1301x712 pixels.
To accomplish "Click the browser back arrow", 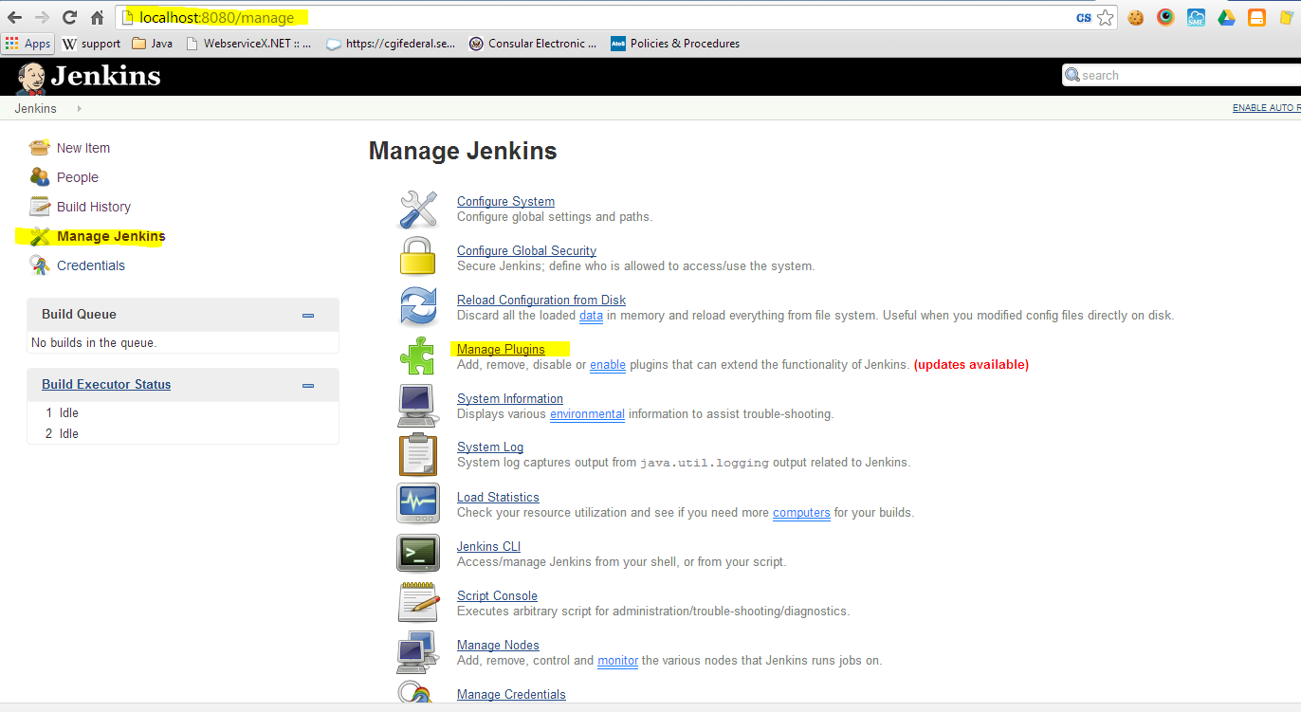I will coord(14,17).
